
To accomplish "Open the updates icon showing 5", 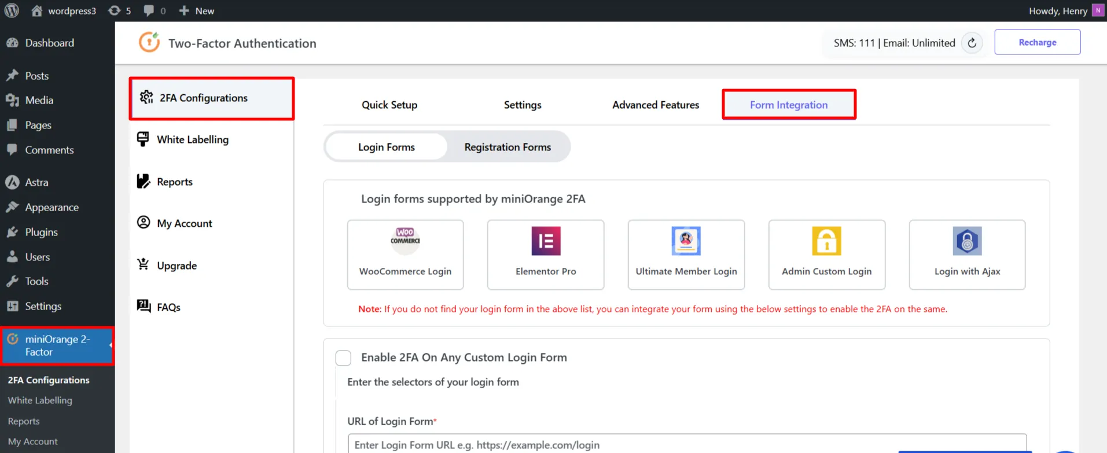I will click(x=115, y=10).
